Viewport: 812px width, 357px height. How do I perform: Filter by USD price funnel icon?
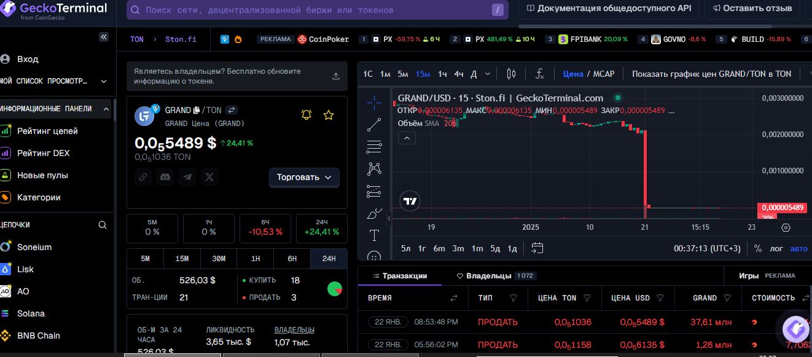660,298
